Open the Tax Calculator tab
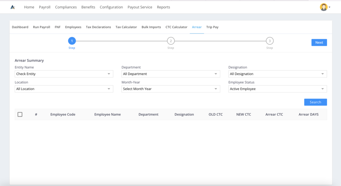The width and height of the screenshot is (341, 186). click(x=126, y=27)
